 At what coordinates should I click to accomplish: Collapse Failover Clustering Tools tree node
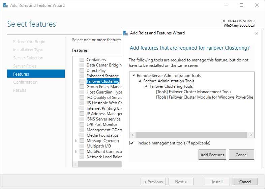[x=146, y=86]
